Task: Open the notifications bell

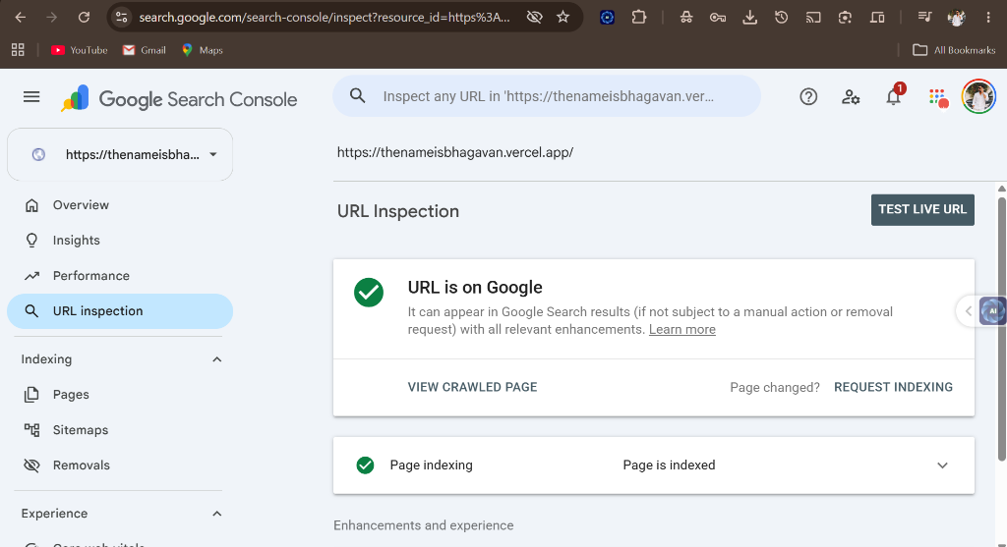Action: 893,97
